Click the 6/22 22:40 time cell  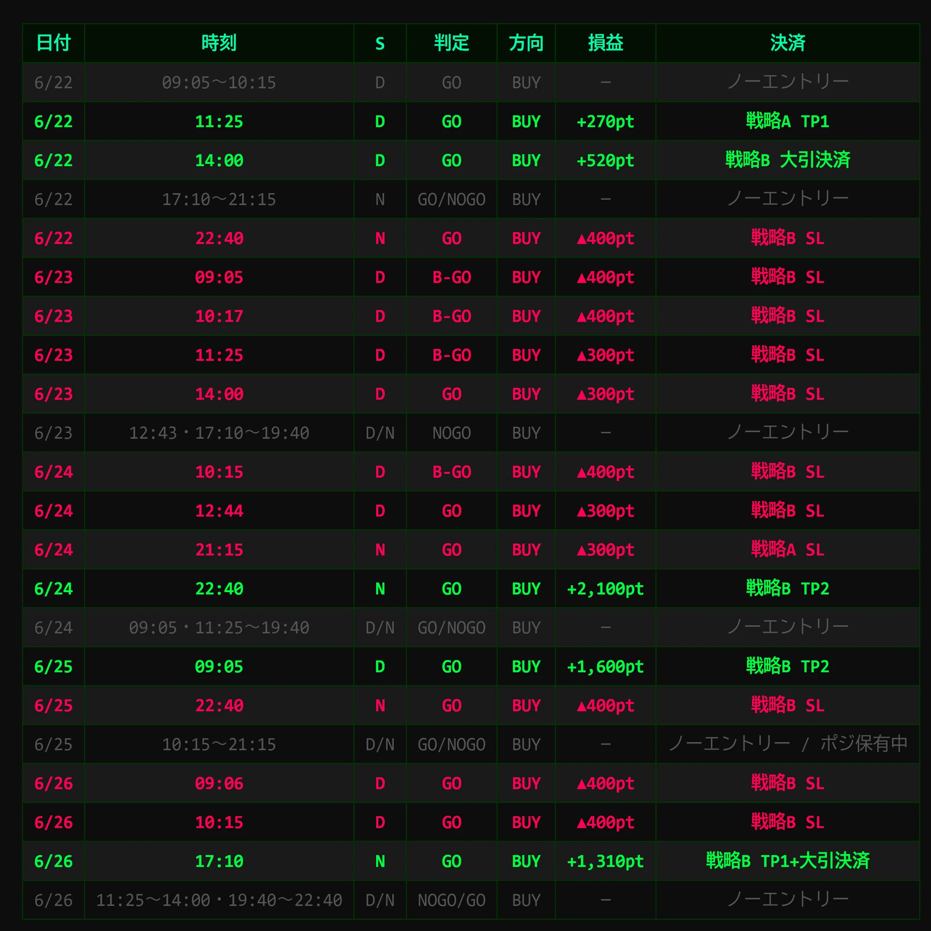pyautogui.click(x=219, y=238)
